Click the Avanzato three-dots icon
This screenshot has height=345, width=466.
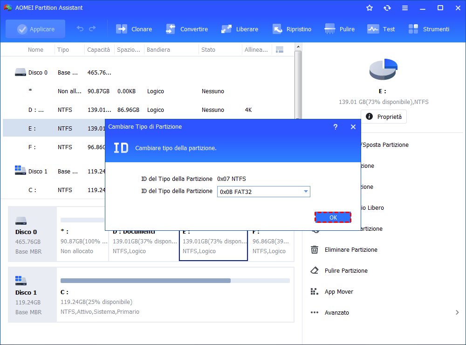coord(315,312)
